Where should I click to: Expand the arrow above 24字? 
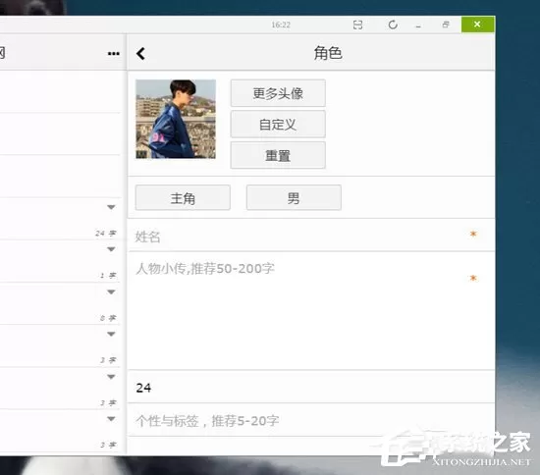pos(111,207)
